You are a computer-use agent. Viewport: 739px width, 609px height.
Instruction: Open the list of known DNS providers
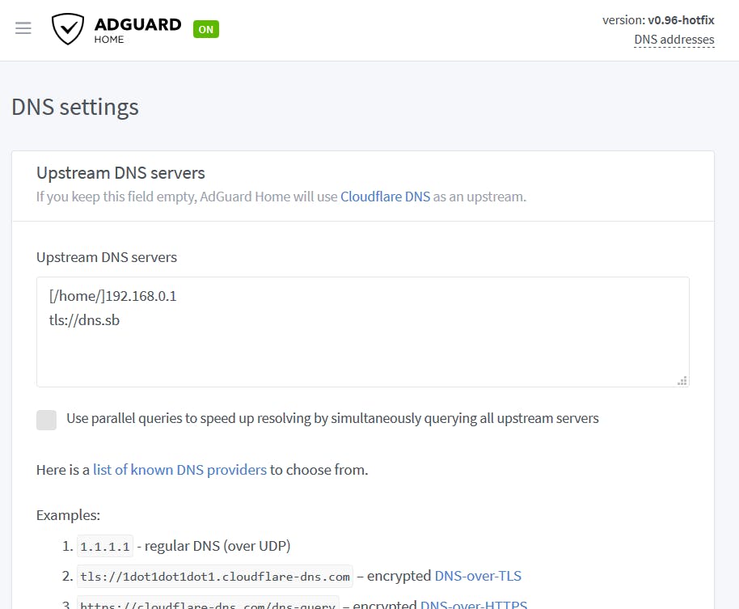[179, 470]
